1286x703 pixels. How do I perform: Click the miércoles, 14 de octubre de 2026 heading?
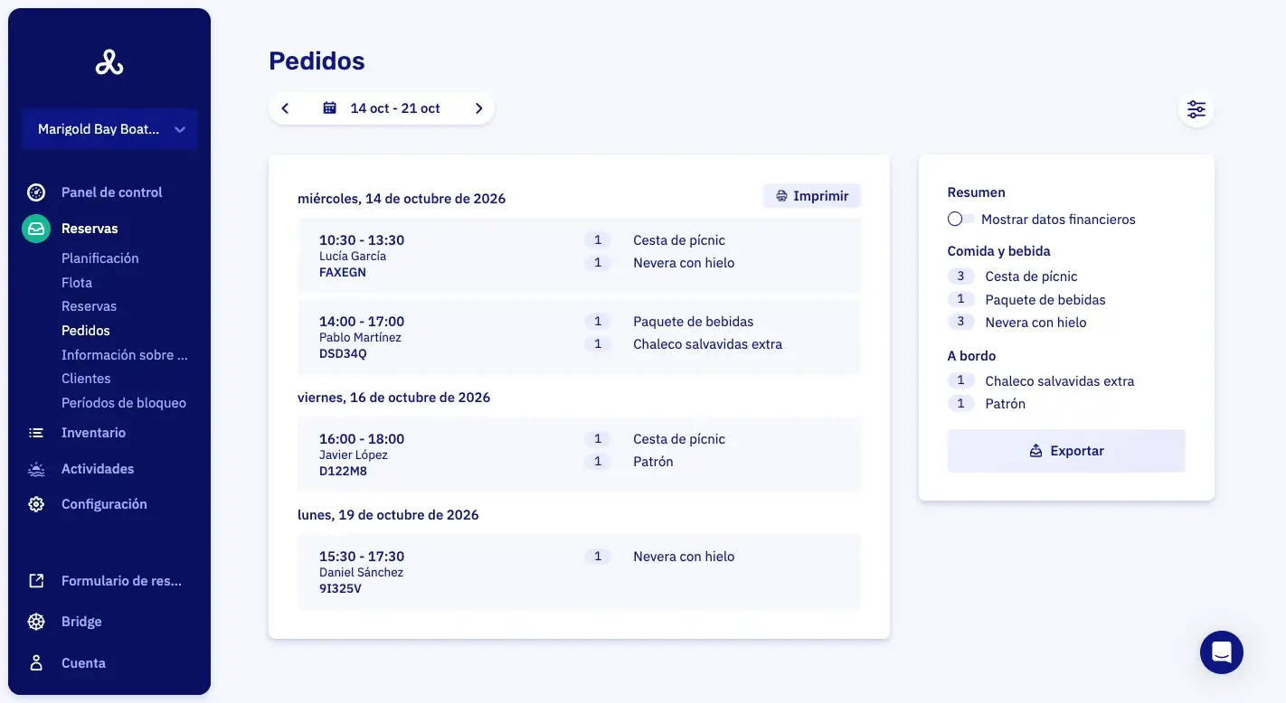click(402, 199)
